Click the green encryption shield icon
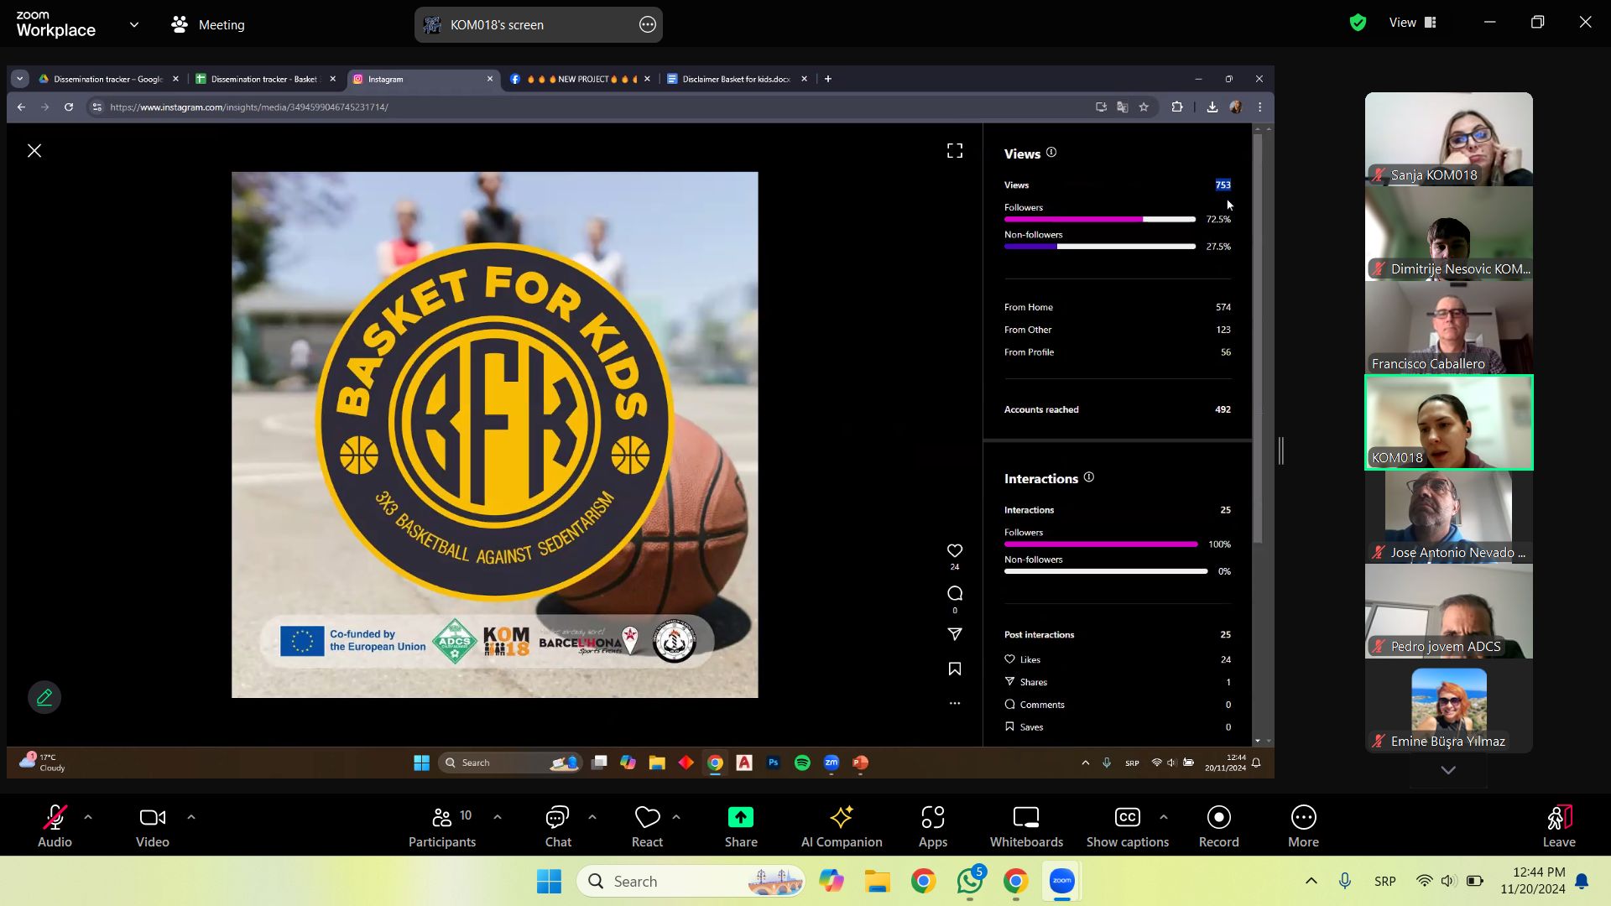The height and width of the screenshot is (906, 1611). [1358, 23]
